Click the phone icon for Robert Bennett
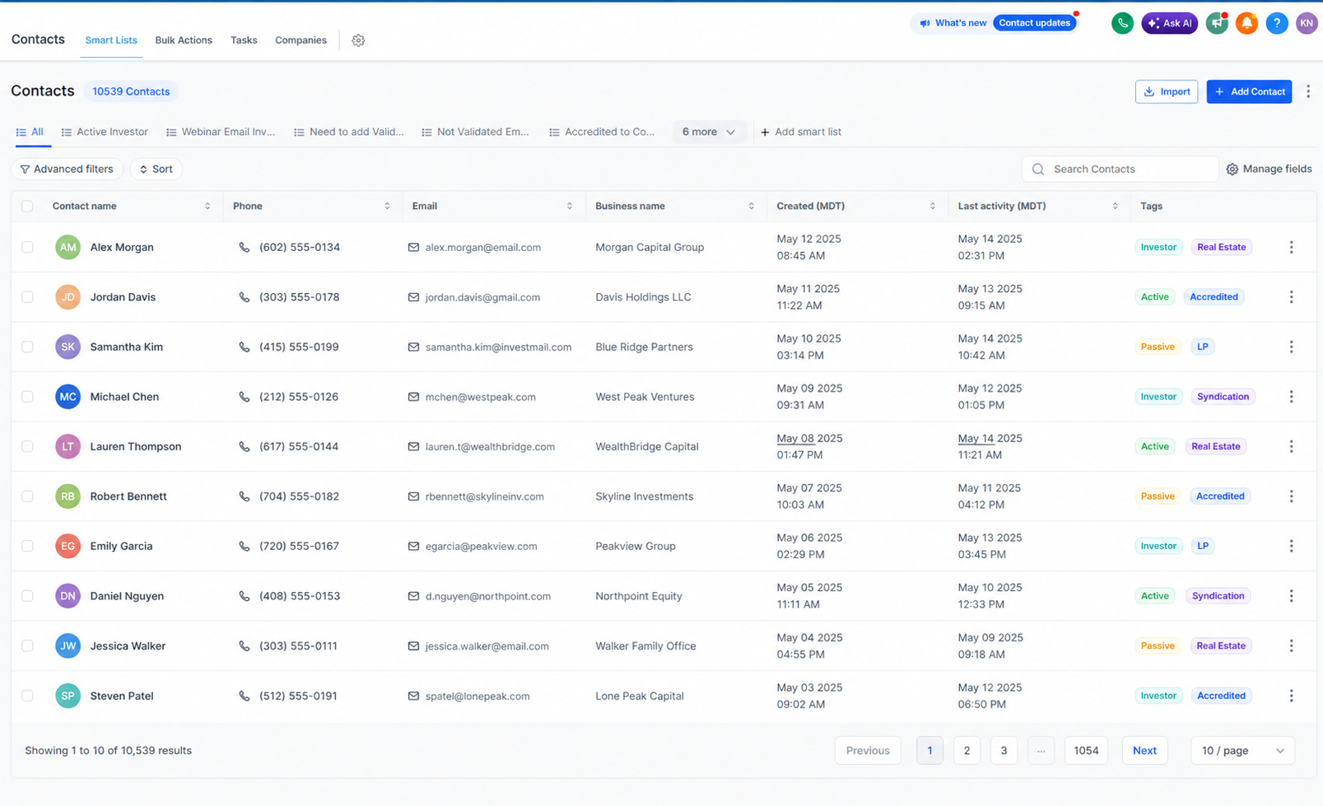The width and height of the screenshot is (1323, 806). [245, 496]
